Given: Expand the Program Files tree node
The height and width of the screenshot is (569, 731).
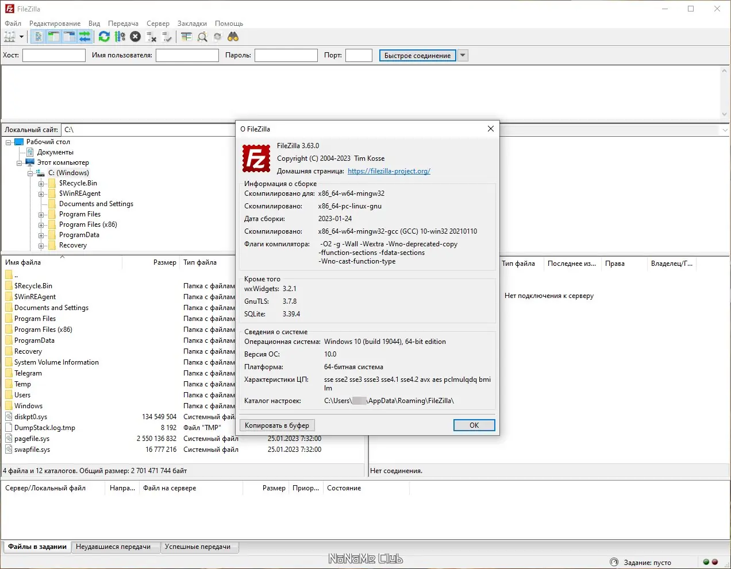Looking at the screenshot, I should pyautogui.click(x=41, y=215).
